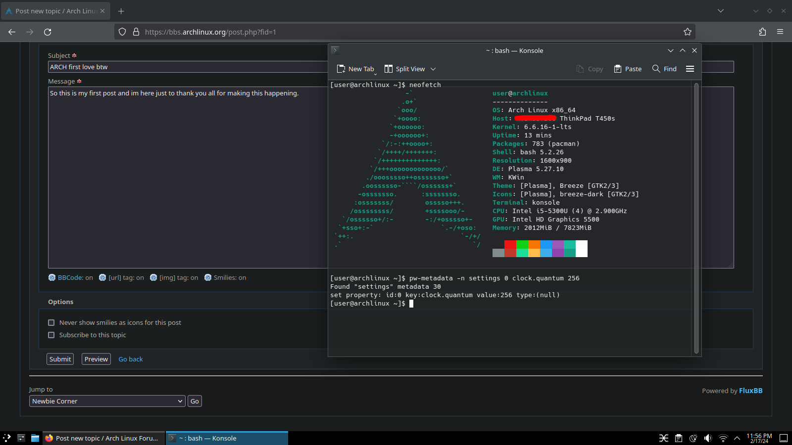Submit the forum post
This screenshot has height=445, width=792.
(60, 359)
